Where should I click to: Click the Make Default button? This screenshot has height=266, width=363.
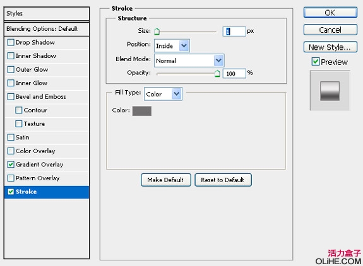click(x=166, y=180)
